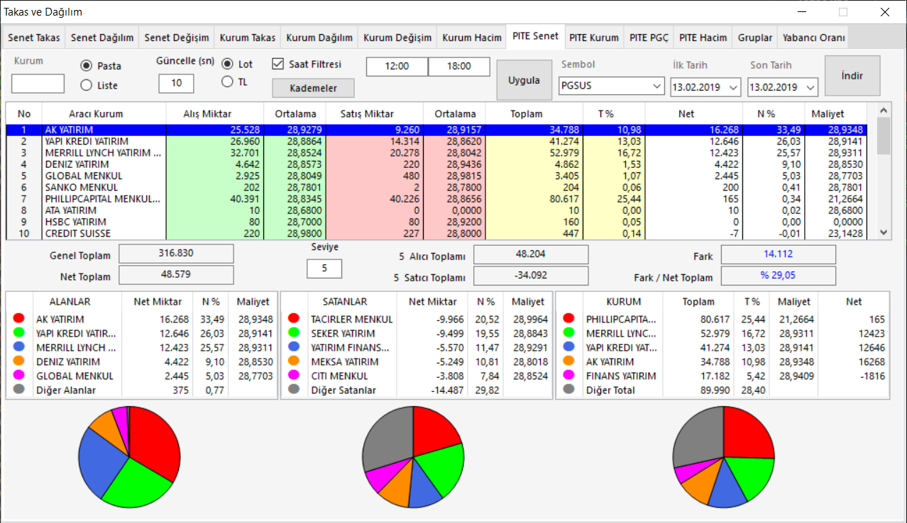Click the Fark value 14.112
The height and width of the screenshot is (523, 907).
(779, 254)
